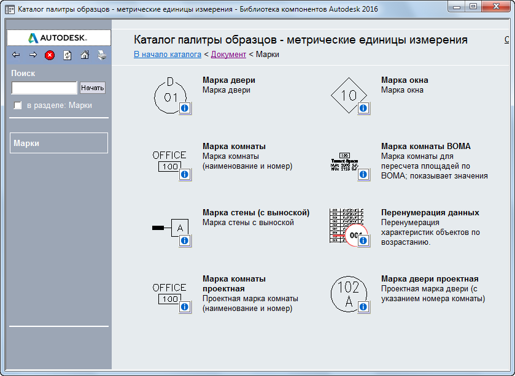Screen dimensions: 515x376
Task: Minimize the catalog window
Action: pyautogui.click(x=456, y=6)
